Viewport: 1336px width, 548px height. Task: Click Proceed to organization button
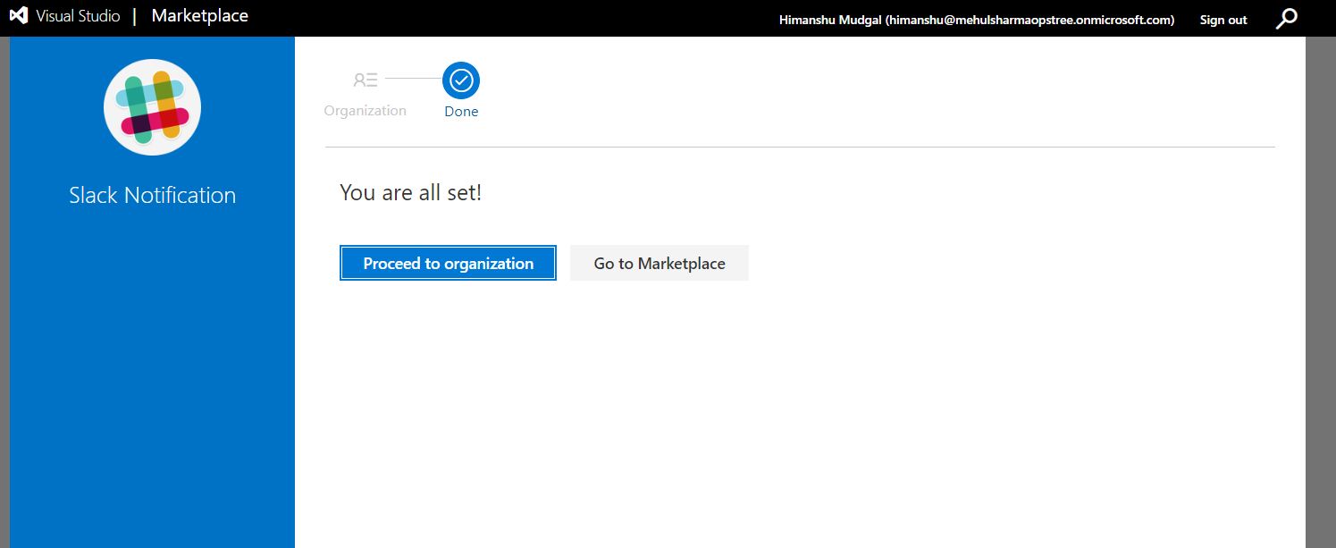[448, 264]
